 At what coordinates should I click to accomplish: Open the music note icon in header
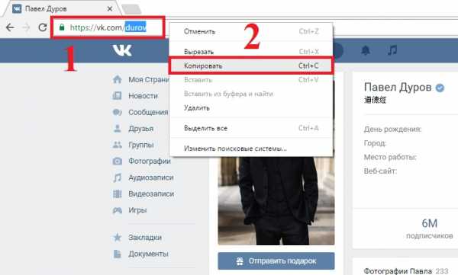coord(392,50)
